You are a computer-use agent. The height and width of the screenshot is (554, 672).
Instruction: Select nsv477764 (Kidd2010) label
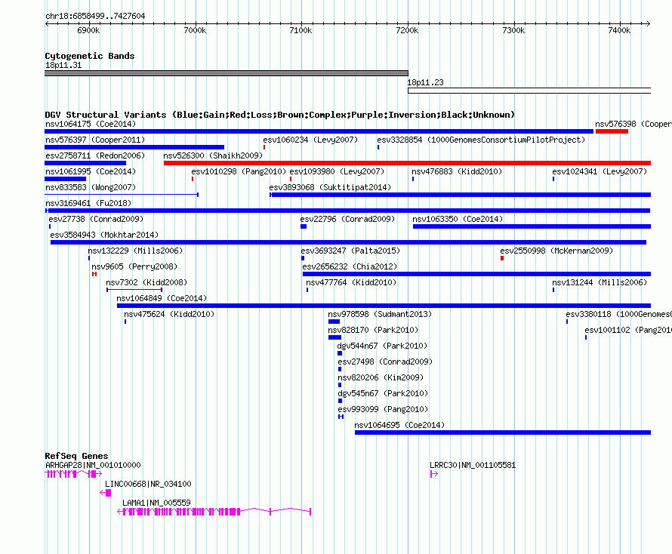(351, 282)
